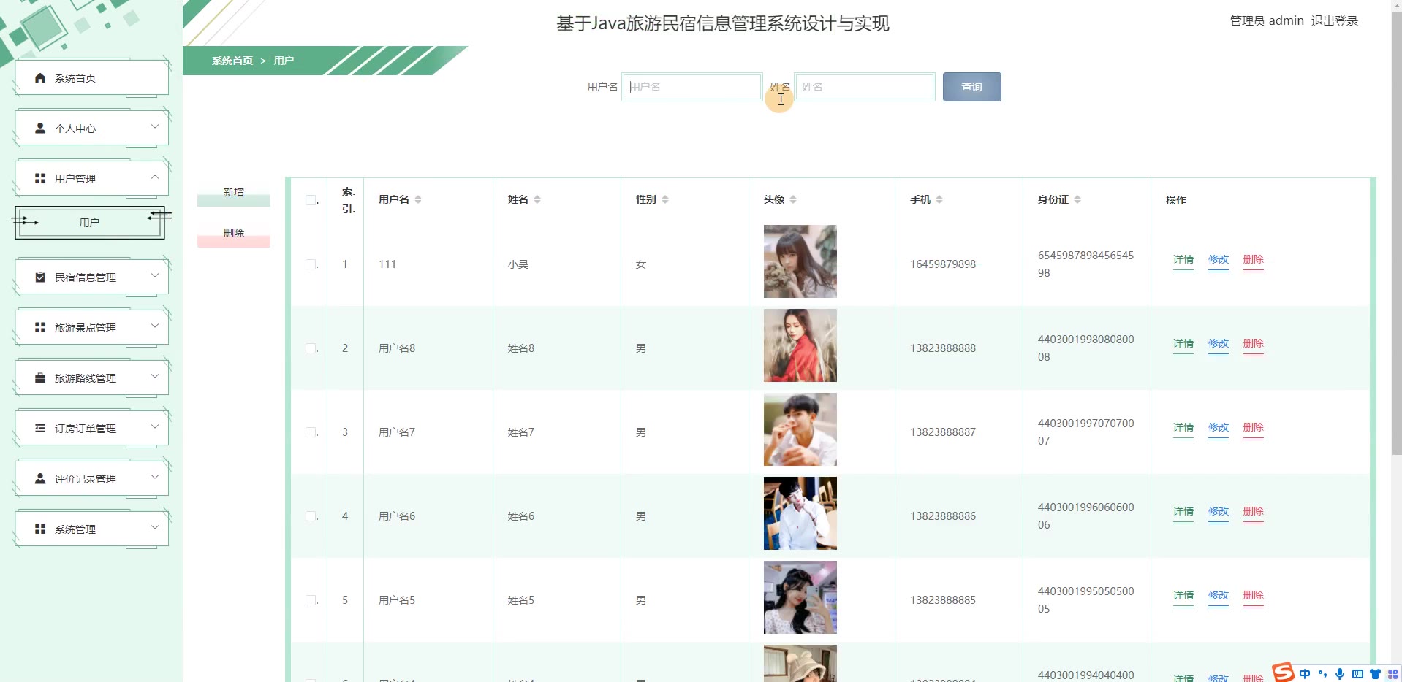
Task: Click 用户 in the breadcrumb
Action: [284, 61]
